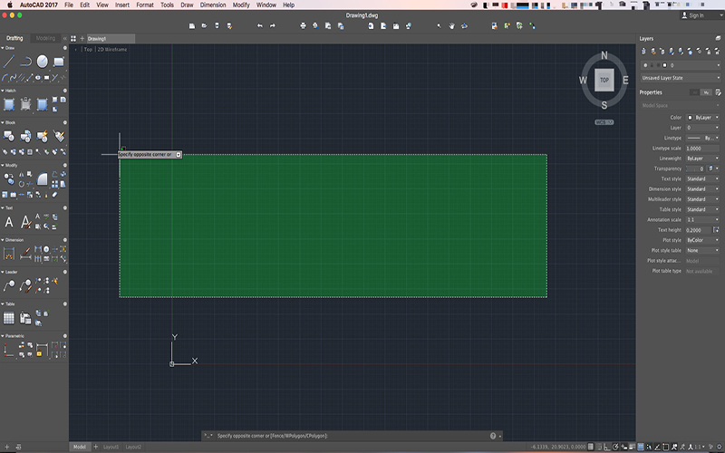Click the ViewCube TOP face
The height and width of the screenshot is (453, 725).
click(604, 80)
